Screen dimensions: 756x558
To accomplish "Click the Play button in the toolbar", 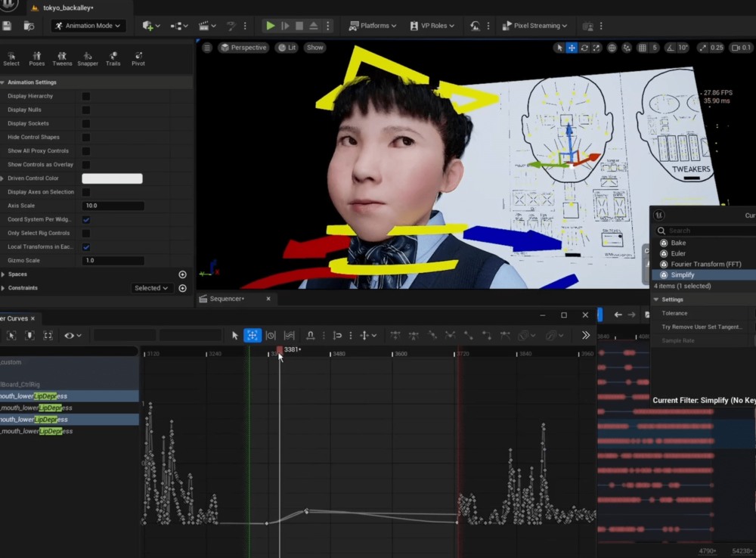I will coord(271,26).
